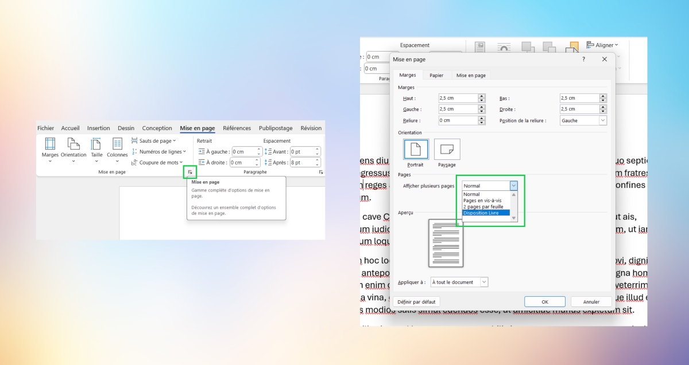Click the Espacement Avant field

point(305,151)
